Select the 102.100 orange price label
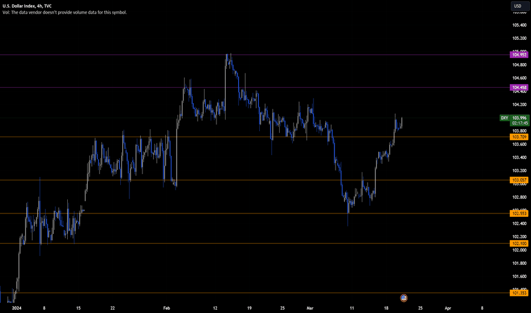 519,244
